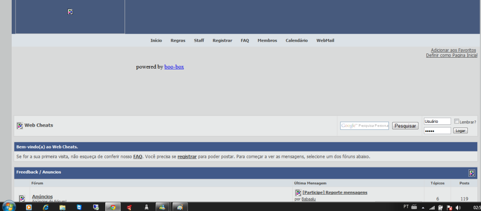Enable the Lembrar checkbox

[457, 121]
